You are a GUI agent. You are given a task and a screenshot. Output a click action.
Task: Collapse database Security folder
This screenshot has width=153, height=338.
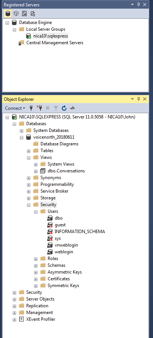(x=29, y=205)
